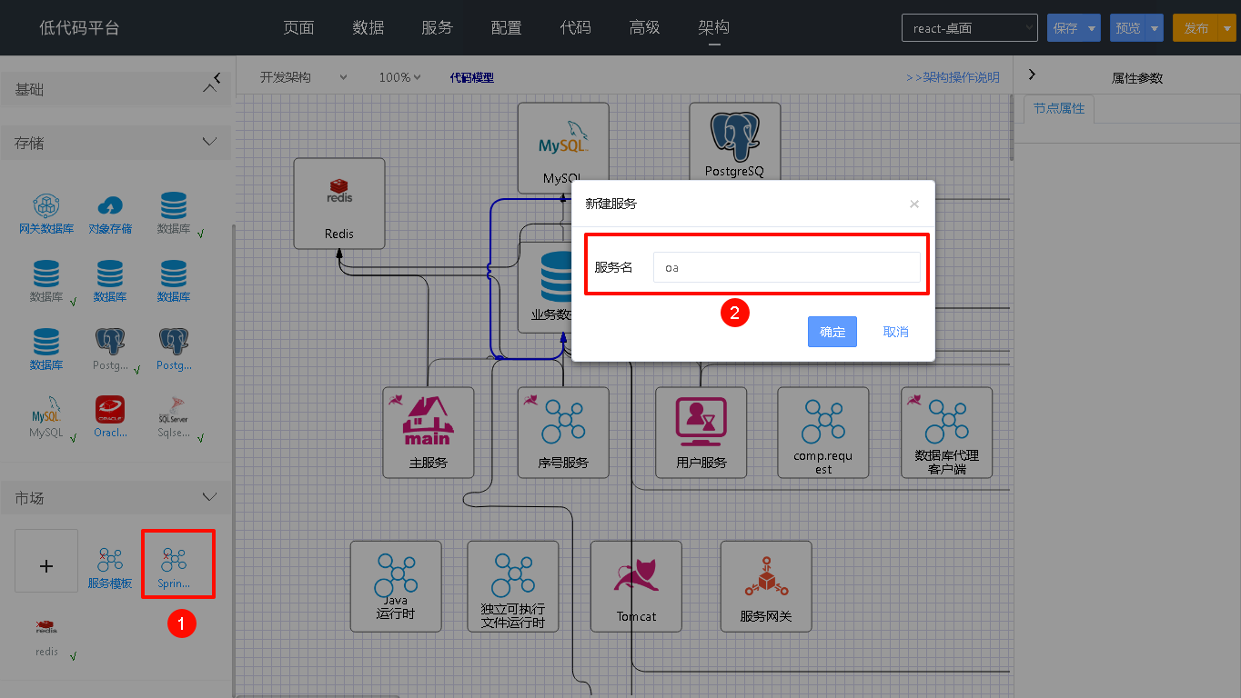Select the Redis node on the canvas
1241x698 pixels.
click(339, 204)
